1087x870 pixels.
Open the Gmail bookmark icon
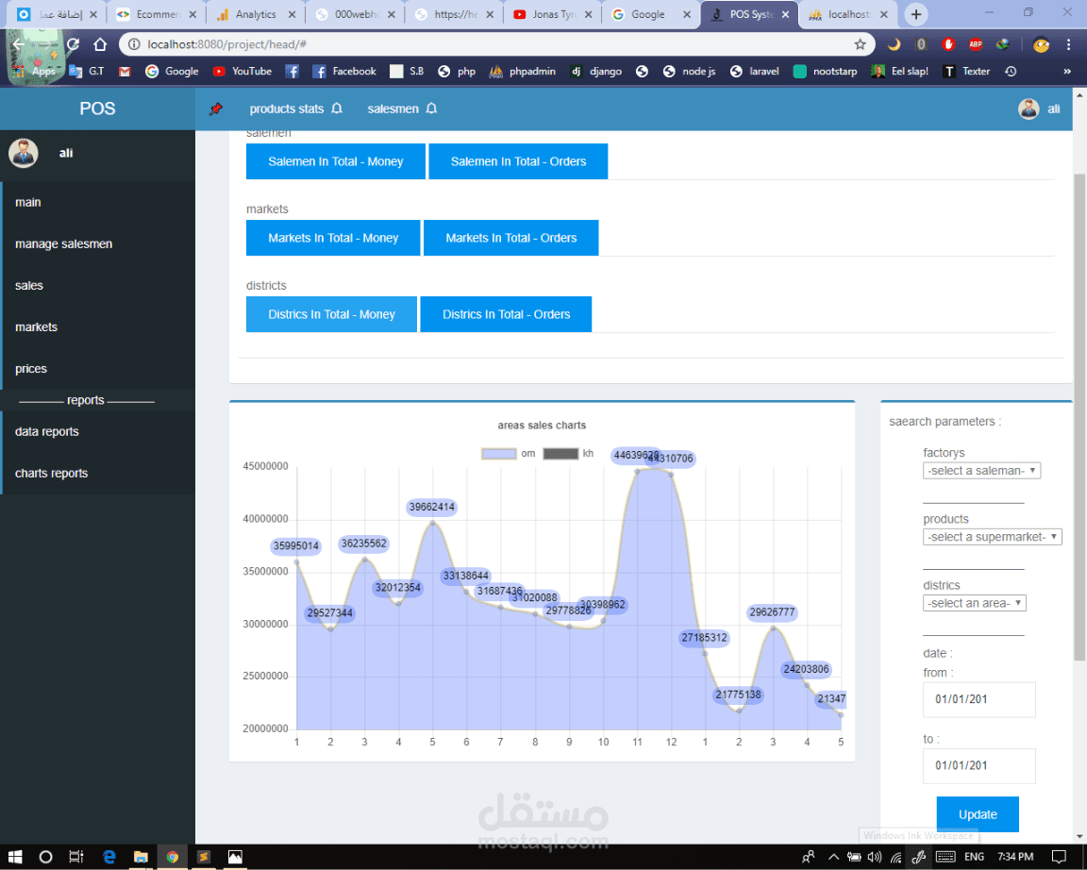(125, 72)
